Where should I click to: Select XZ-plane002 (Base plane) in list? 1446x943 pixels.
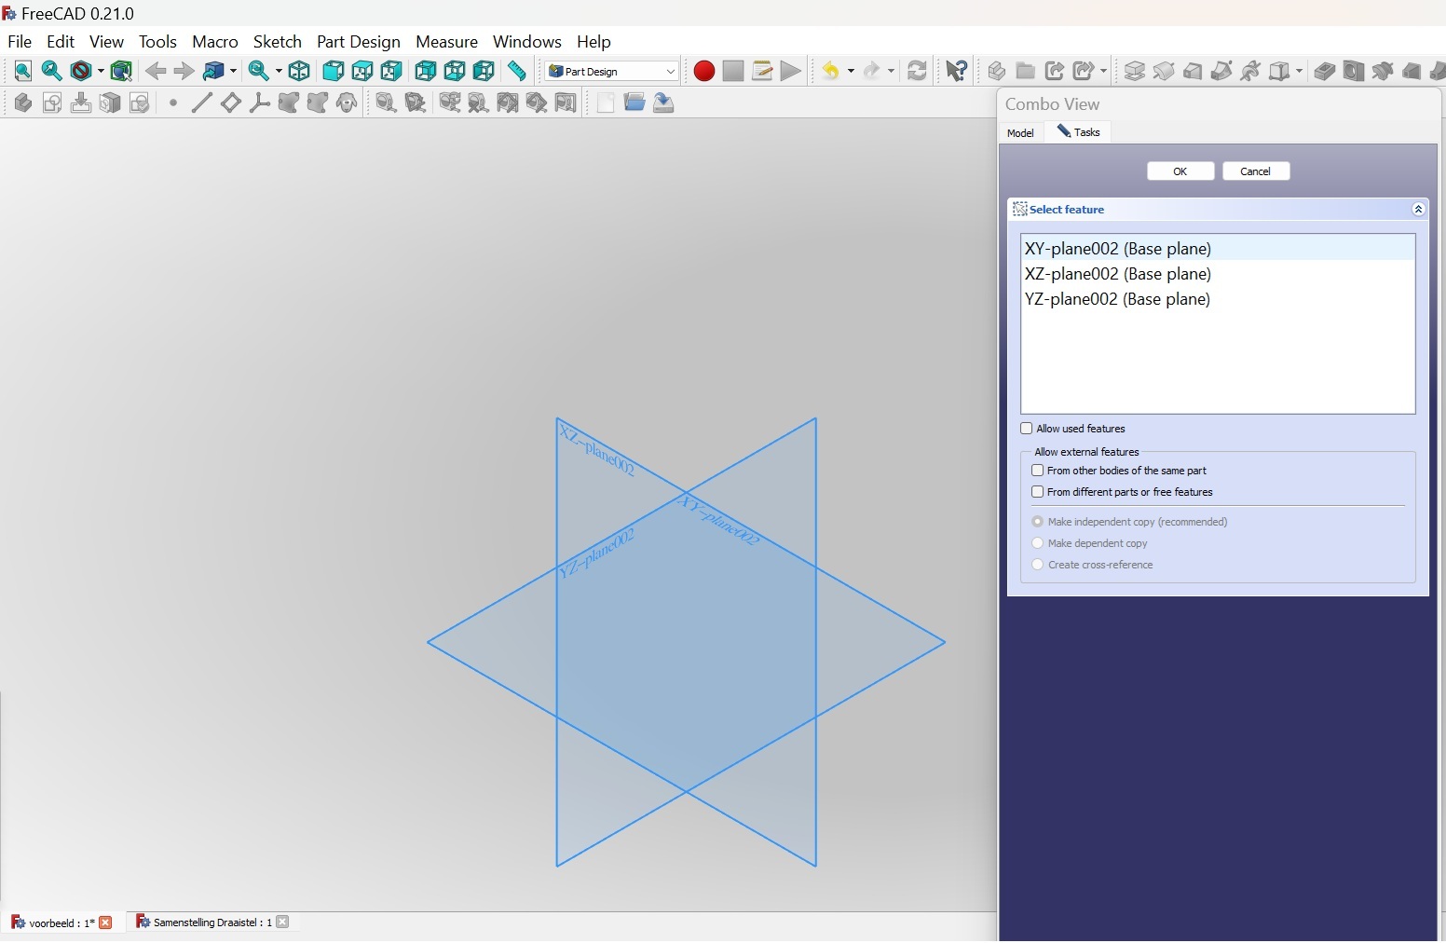point(1218,274)
